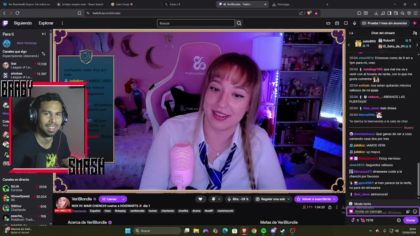Screen dimensions: 420x236
Task: Click Prueba 1 mes sin anuncios
Action: pos(385,23)
